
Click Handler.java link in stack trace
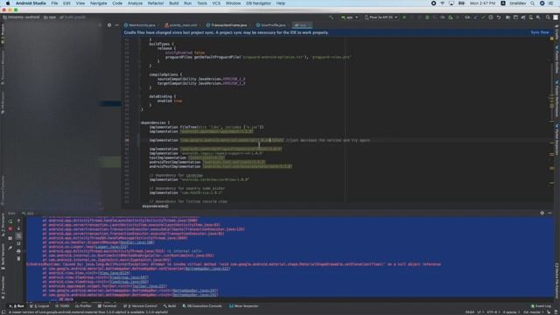[137, 242]
